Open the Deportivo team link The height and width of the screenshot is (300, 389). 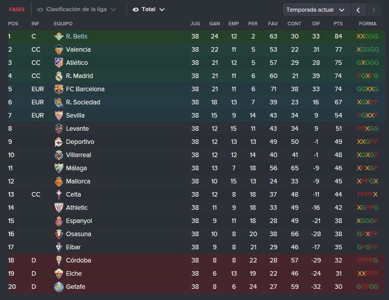pyautogui.click(x=80, y=142)
